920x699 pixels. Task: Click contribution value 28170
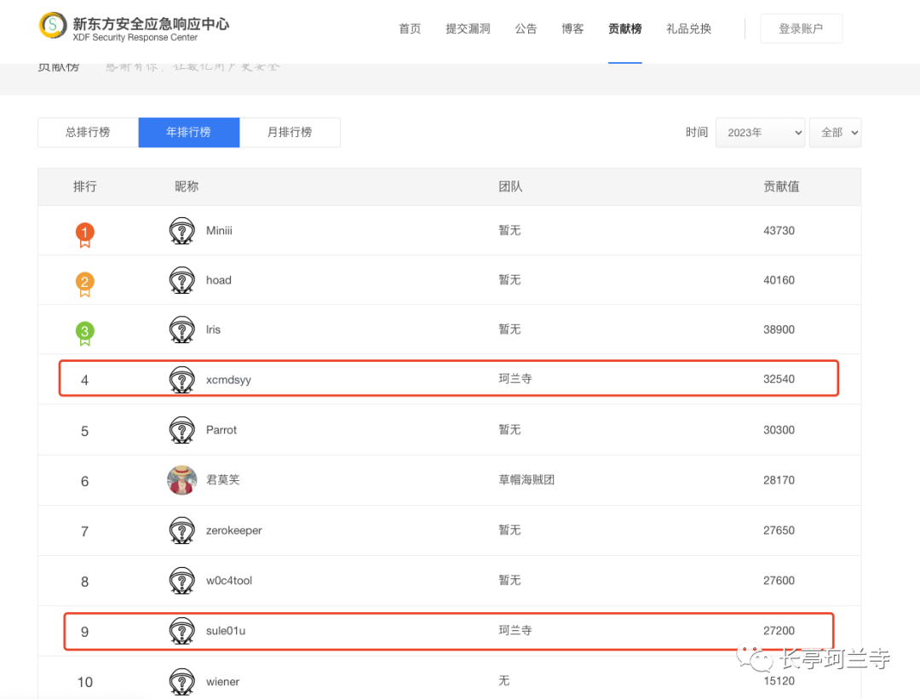779,479
